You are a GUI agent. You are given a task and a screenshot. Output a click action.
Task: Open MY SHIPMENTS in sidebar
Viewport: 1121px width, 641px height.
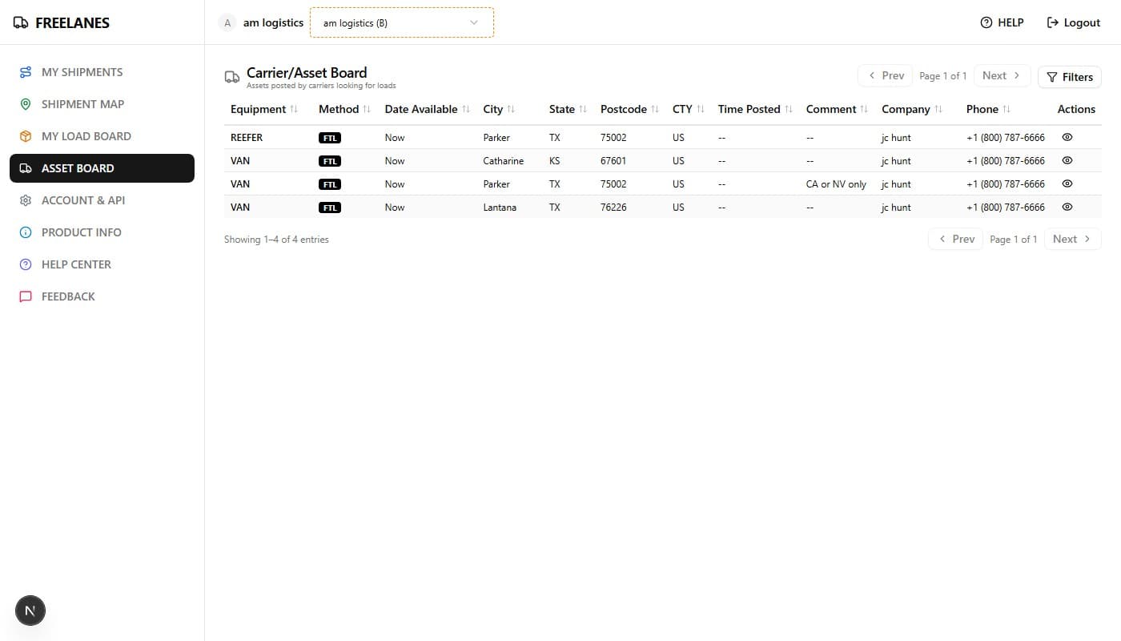click(x=102, y=72)
